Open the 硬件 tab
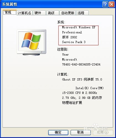Screen dimensions: 116x138 [39, 13]
